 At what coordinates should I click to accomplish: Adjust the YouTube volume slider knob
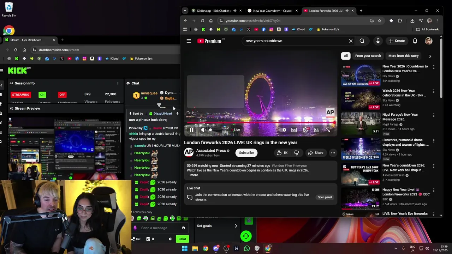tap(210, 130)
